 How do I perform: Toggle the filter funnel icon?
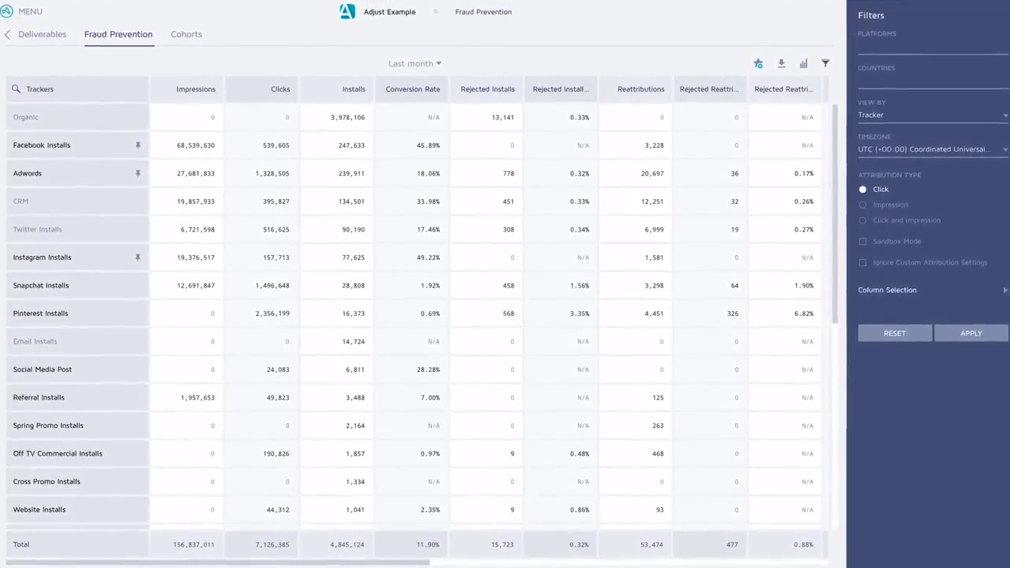pos(825,63)
